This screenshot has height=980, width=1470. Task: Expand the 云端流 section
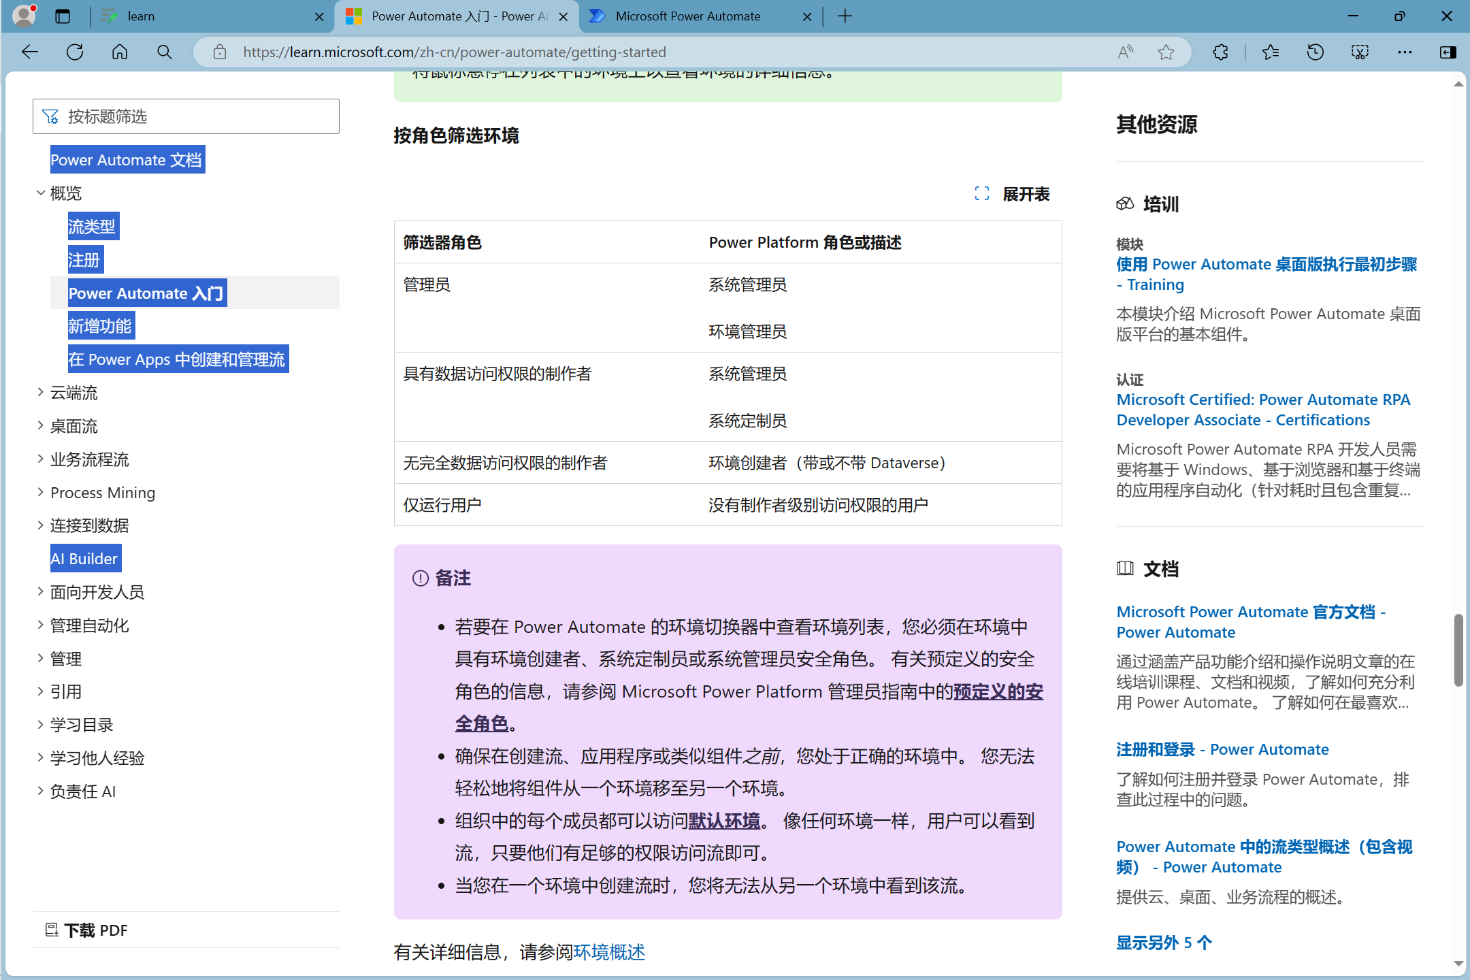pyautogui.click(x=41, y=392)
